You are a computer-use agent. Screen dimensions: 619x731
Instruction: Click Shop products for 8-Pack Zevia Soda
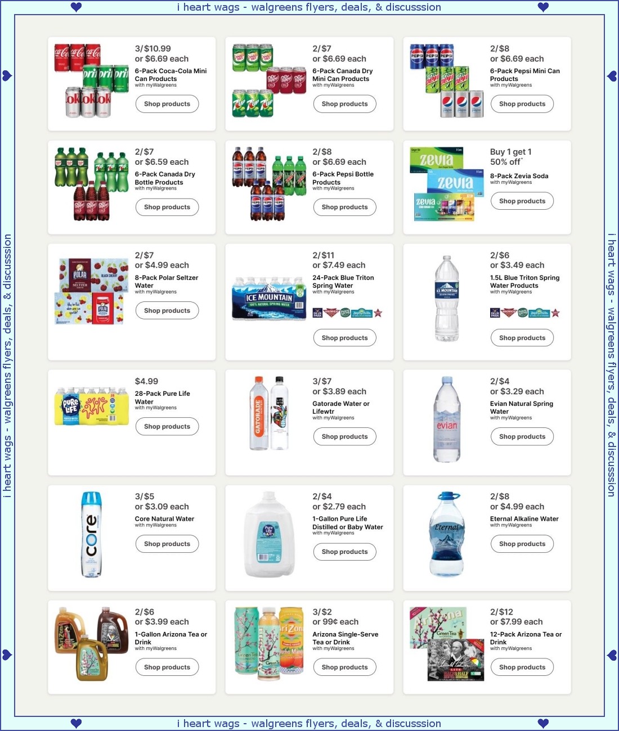pyautogui.click(x=522, y=201)
